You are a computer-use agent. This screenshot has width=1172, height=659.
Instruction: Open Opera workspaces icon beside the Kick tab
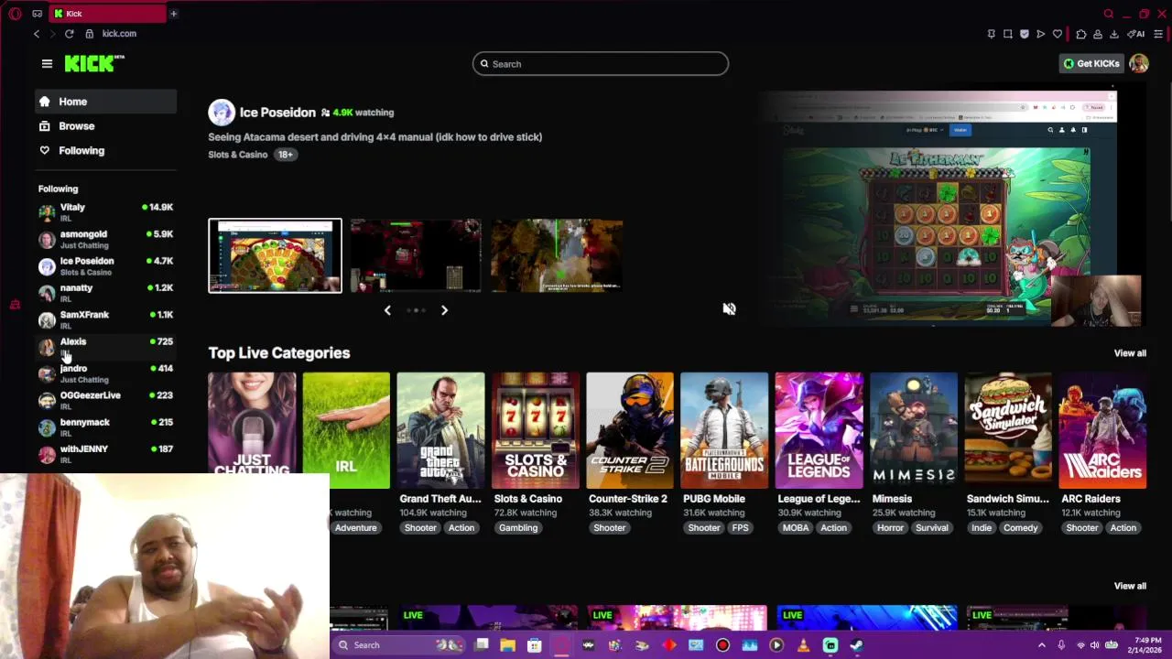37,14
